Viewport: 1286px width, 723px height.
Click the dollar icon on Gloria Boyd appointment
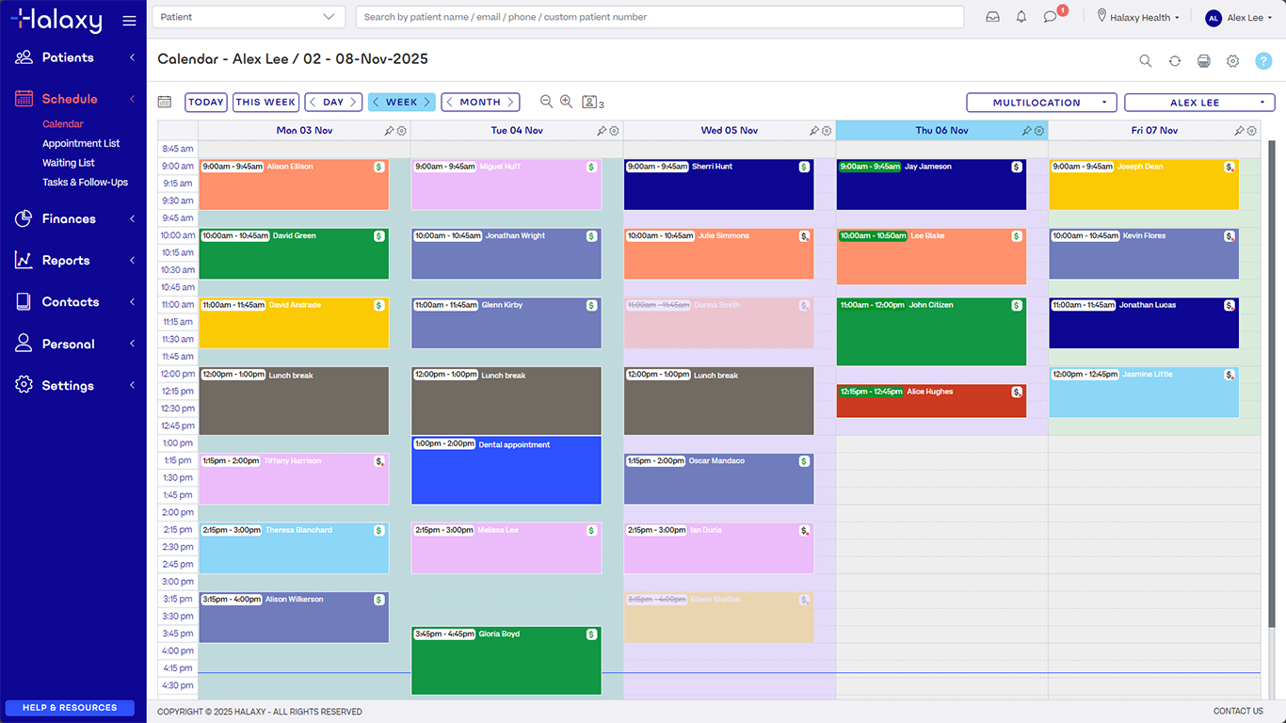click(x=592, y=635)
